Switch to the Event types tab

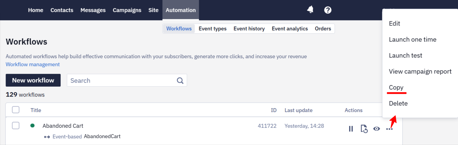tap(213, 29)
